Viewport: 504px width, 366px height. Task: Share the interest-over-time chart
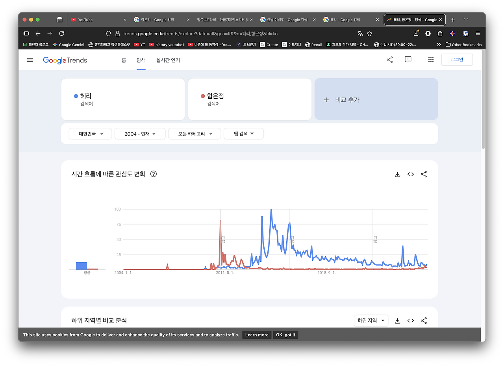tap(424, 174)
